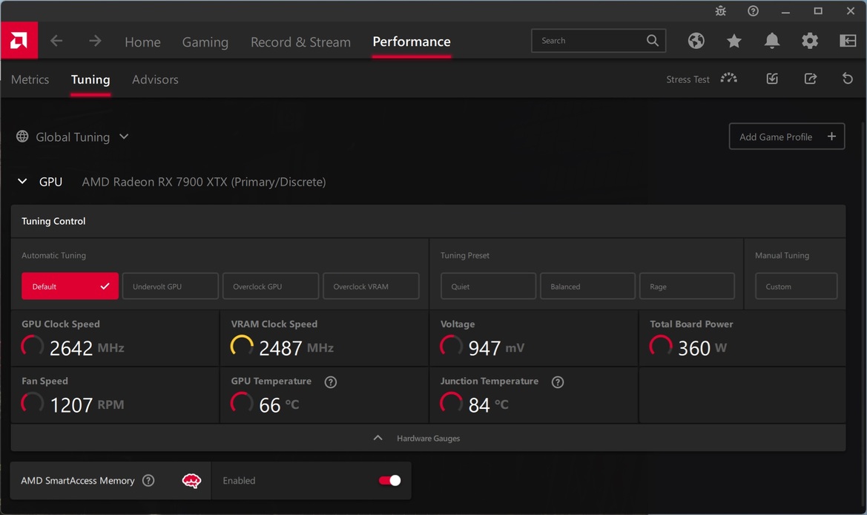Screen dimensions: 867x515
Task: Select Default automatic tuning
Action: tap(70, 286)
